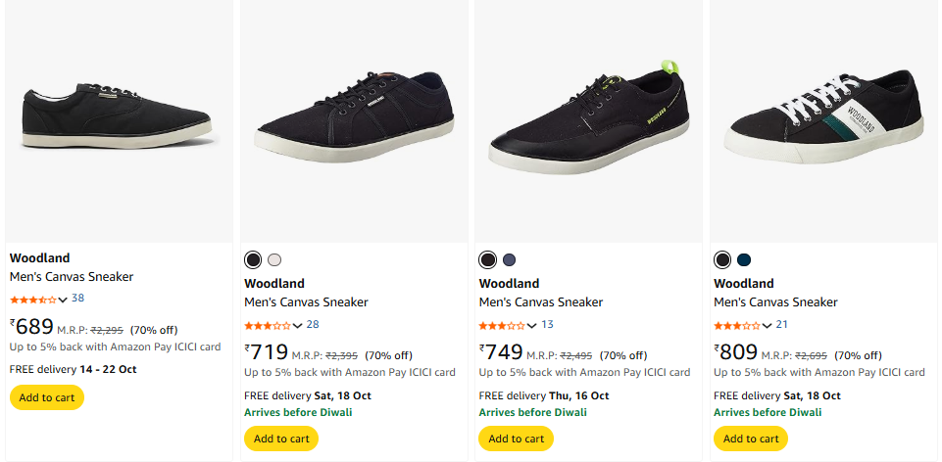Image resolution: width=942 pixels, height=462 pixels.
Task: Show rating details chevron for ₹809 sneaker
Action: coord(767,325)
